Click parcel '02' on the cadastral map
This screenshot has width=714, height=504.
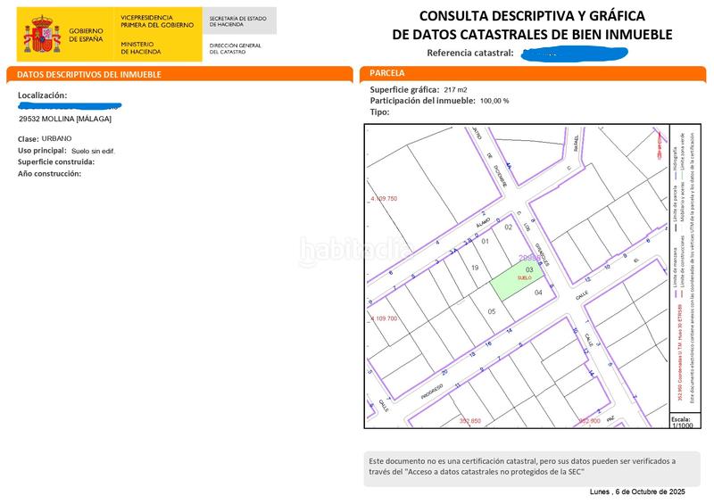click(508, 227)
